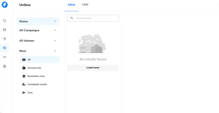Collapse the Status section chevron
Image resolution: width=219 pixels, height=113 pixels.
[55, 21]
